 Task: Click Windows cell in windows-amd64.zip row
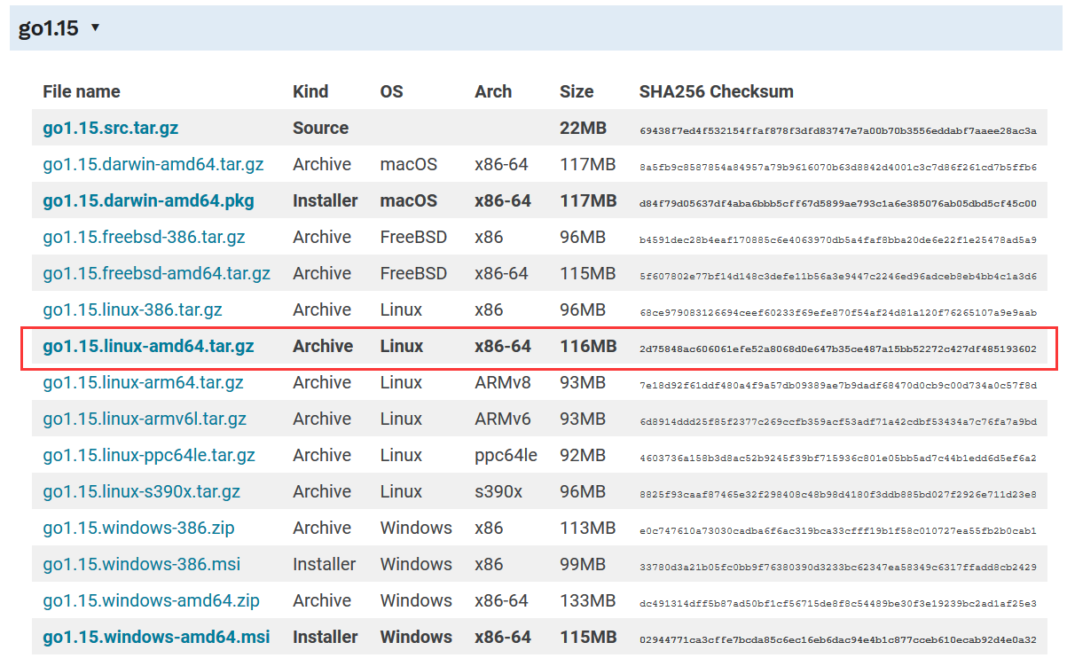(416, 600)
